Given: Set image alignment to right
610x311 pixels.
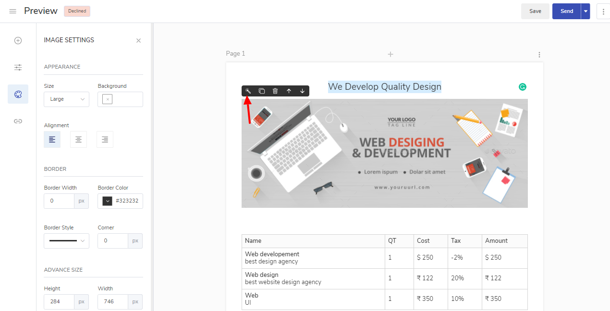Looking at the screenshot, I should pos(105,140).
